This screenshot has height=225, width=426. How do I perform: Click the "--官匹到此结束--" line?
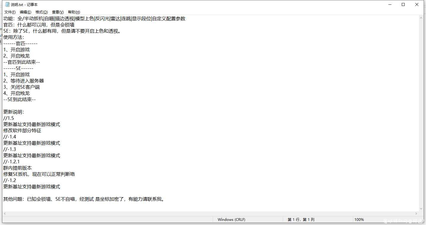coord(22,62)
